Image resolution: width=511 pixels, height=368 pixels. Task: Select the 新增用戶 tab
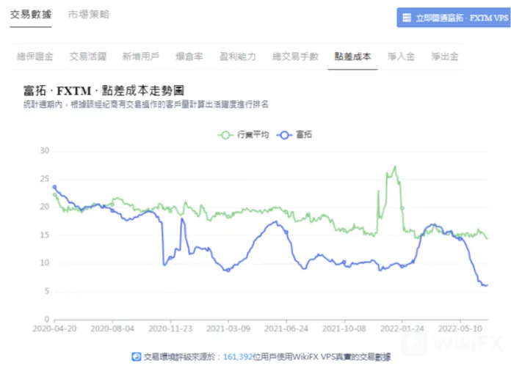pyautogui.click(x=141, y=56)
